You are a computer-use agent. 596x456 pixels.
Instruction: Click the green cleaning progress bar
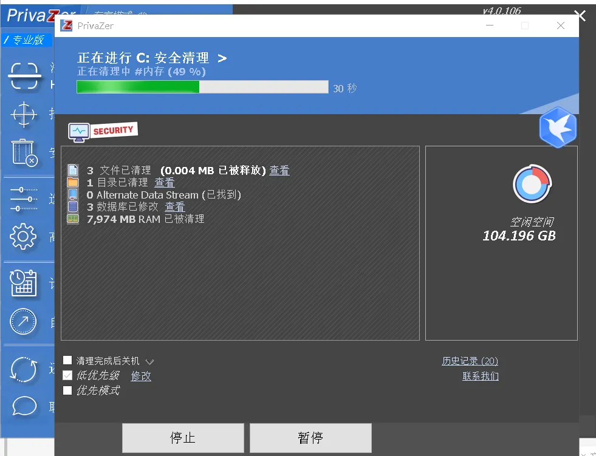(x=202, y=87)
